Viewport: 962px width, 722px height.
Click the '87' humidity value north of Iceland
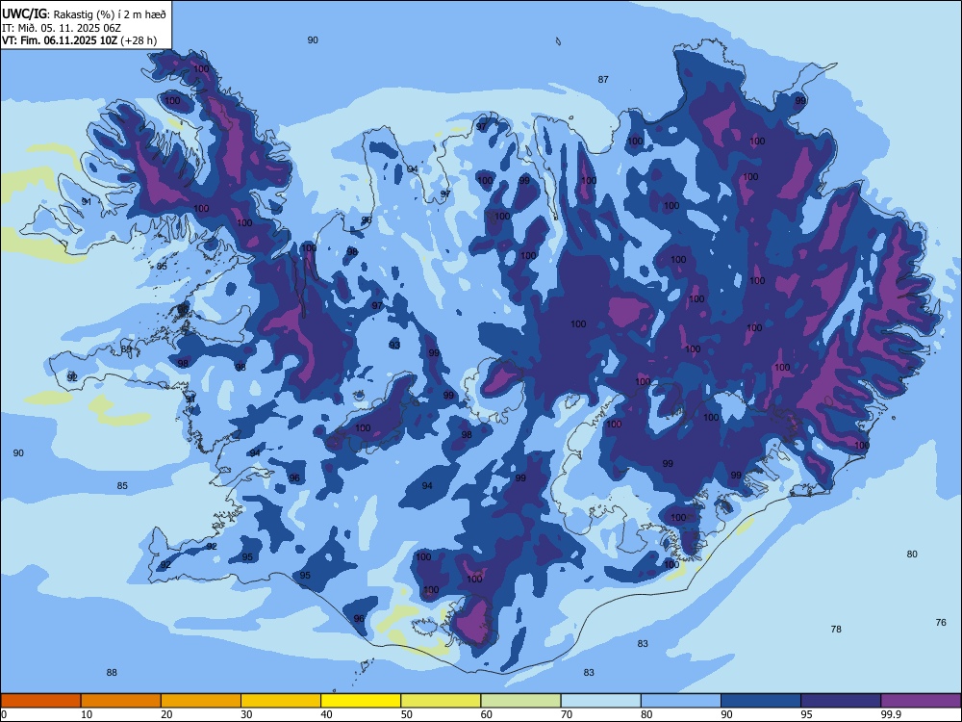click(x=603, y=79)
